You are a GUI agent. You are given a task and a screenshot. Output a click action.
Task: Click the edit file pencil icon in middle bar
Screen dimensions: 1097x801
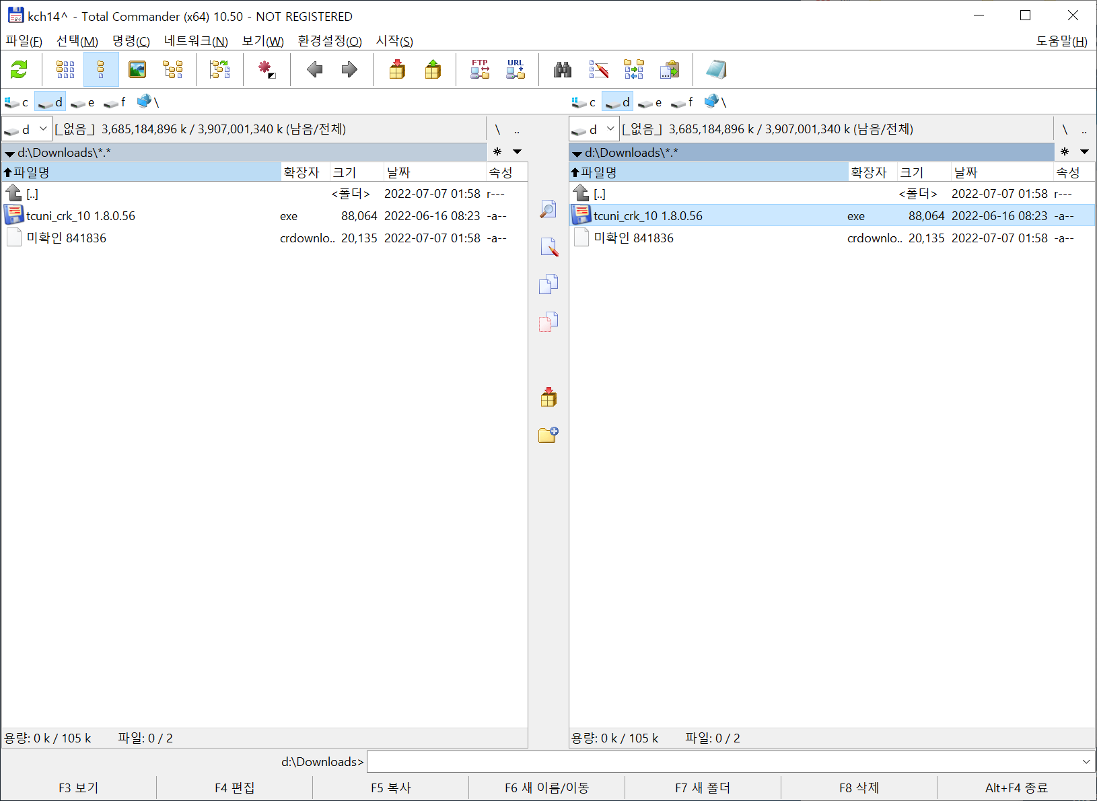coord(548,247)
